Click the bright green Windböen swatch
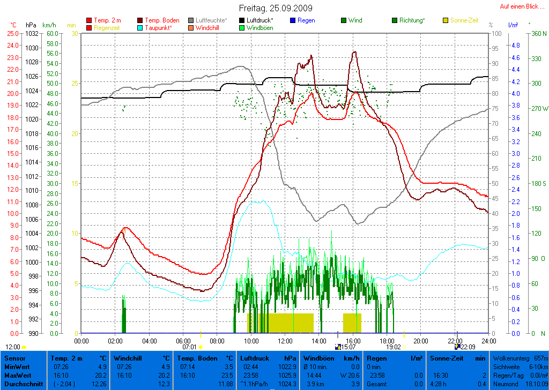The height and width of the screenshot is (390, 549). coord(242,28)
